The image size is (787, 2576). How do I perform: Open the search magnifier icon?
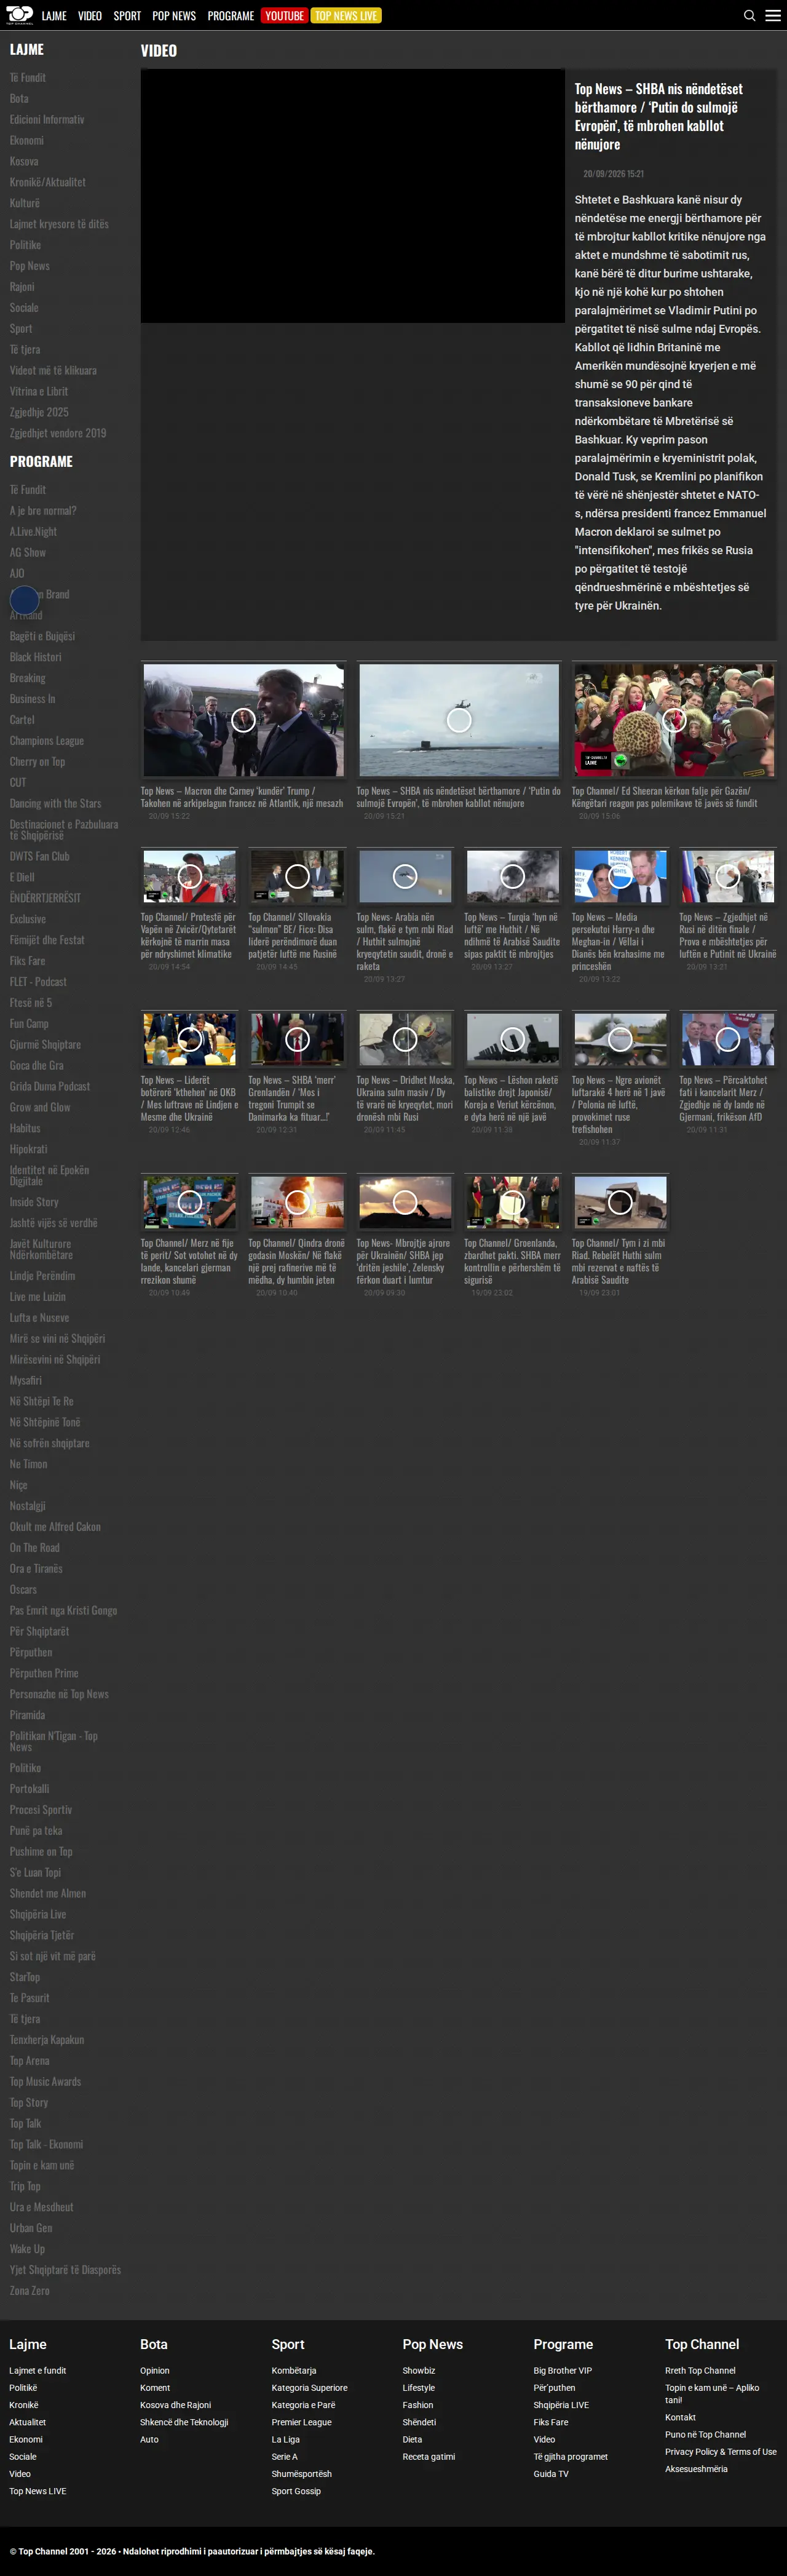[x=749, y=15]
